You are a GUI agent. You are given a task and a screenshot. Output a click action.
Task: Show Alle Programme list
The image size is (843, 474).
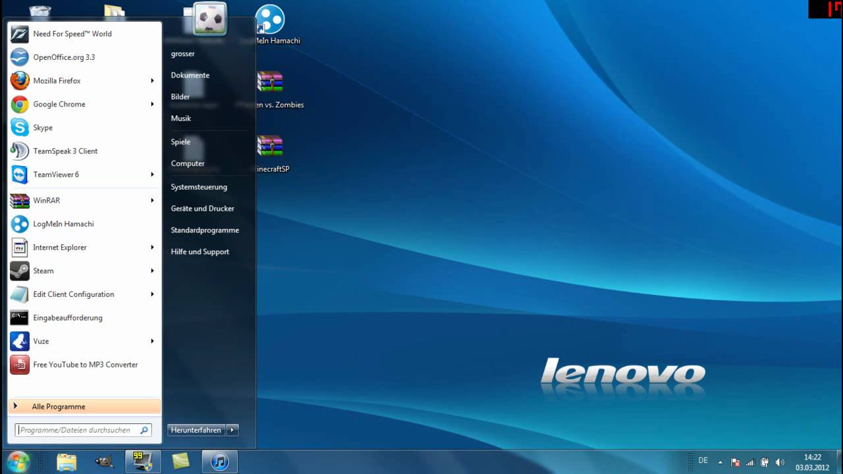click(x=84, y=406)
